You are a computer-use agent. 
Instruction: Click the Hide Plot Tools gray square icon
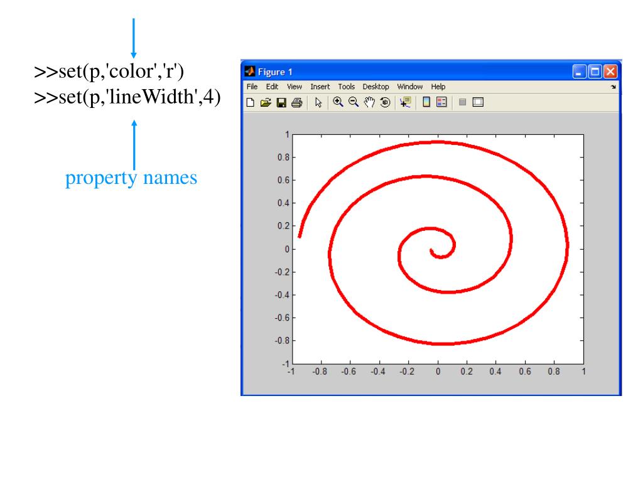pyautogui.click(x=463, y=102)
